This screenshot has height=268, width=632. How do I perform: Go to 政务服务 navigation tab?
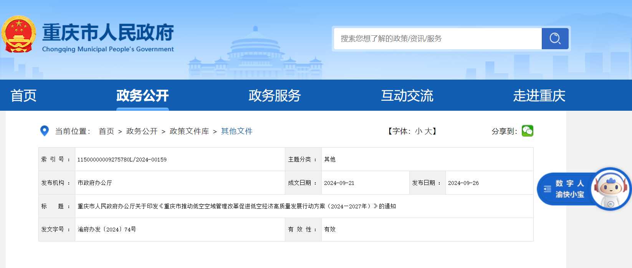pyautogui.click(x=275, y=95)
